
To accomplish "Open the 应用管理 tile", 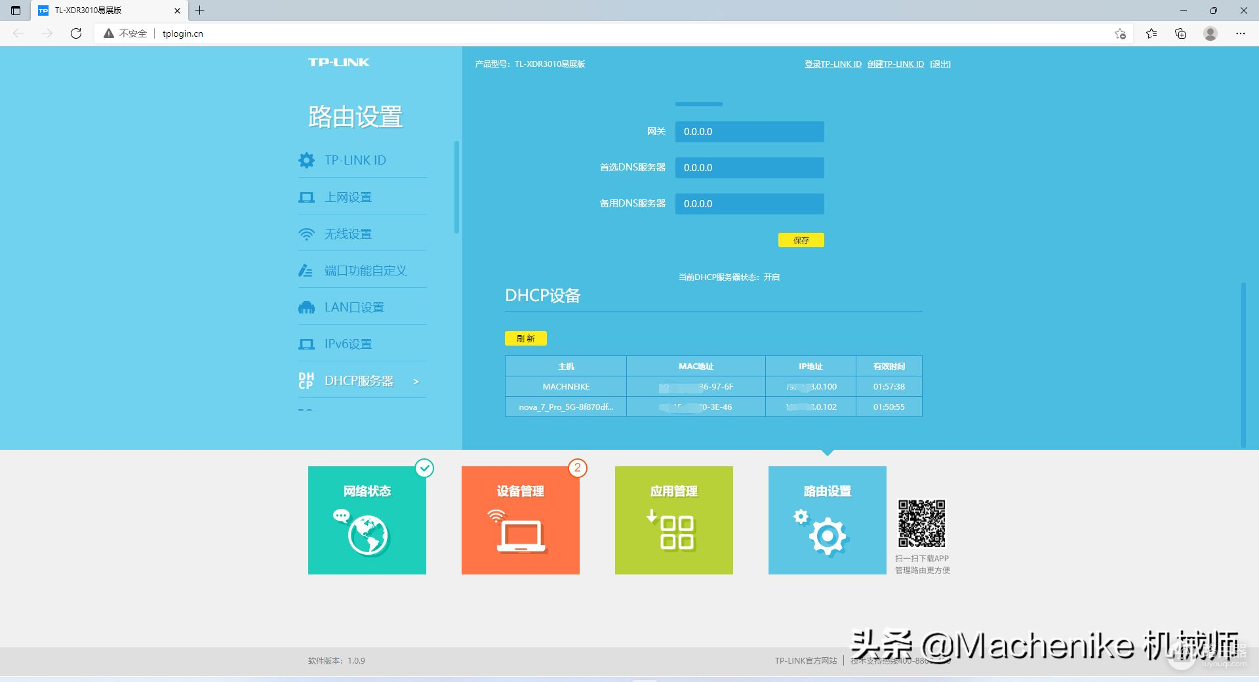I will point(674,520).
